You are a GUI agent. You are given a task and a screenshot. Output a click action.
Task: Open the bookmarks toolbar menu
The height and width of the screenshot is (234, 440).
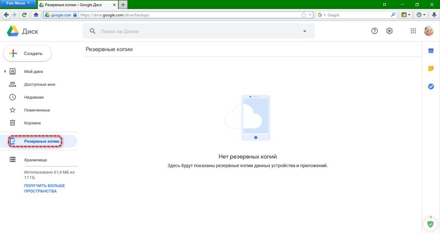[x=406, y=15]
